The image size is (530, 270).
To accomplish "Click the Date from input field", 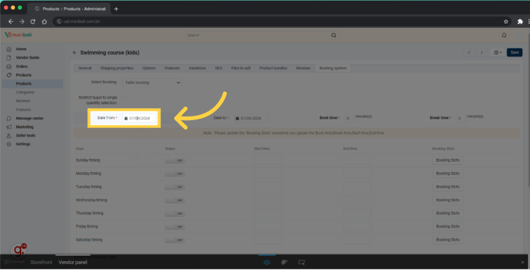I will (x=141, y=118).
